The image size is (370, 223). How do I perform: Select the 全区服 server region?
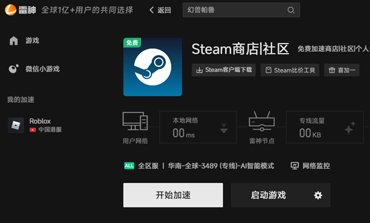pos(148,166)
